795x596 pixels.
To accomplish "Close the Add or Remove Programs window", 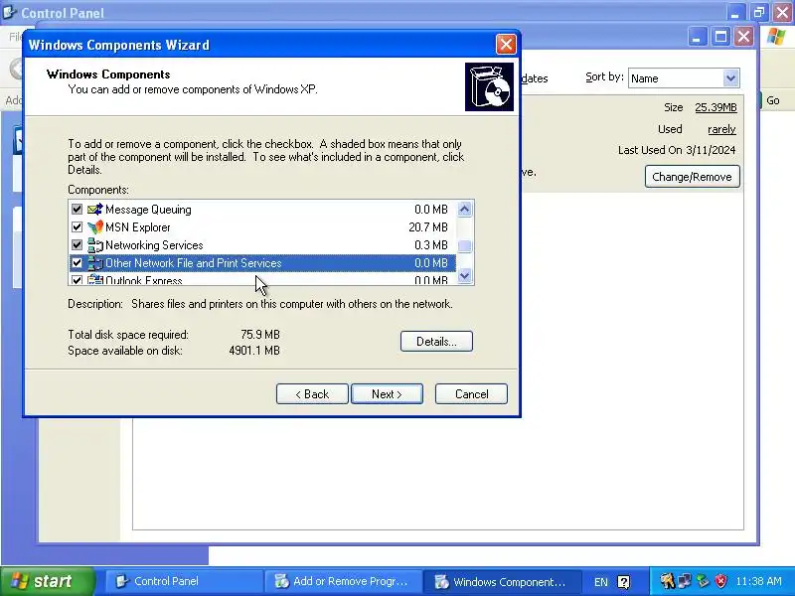I will [743, 37].
